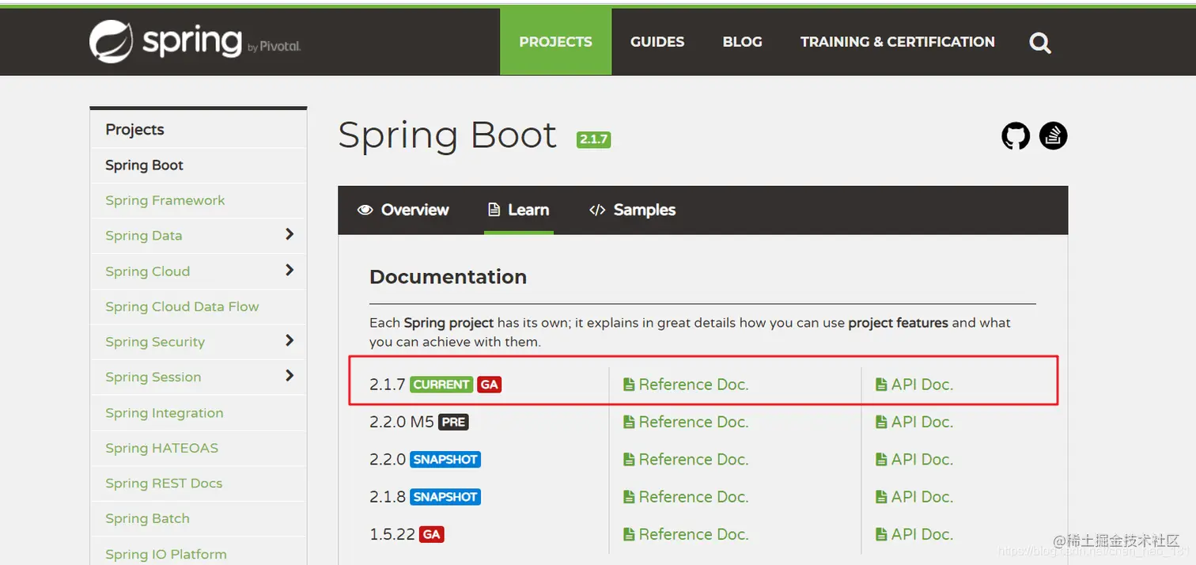The image size is (1196, 565).
Task: Open the GitHub repository icon
Action: (x=1016, y=136)
